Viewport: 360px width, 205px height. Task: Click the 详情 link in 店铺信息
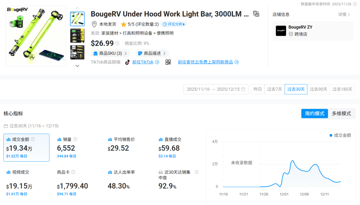click(x=344, y=14)
